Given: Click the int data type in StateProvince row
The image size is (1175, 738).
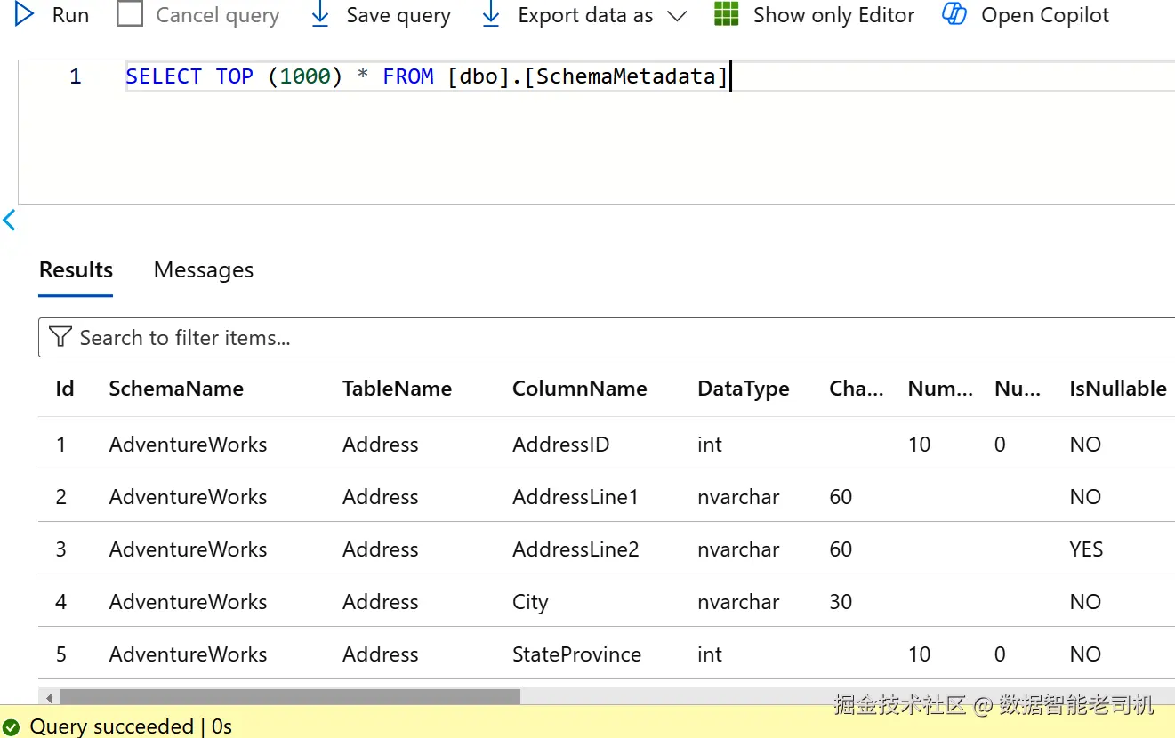Looking at the screenshot, I should pyautogui.click(x=710, y=654).
